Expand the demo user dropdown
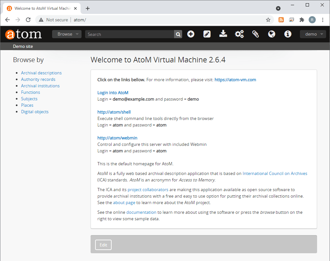 click(x=313, y=34)
